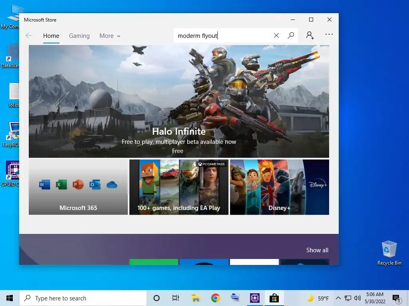Open File Explorer from the taskbar
This screenshot has width=409, height=306.
coord(196,298)
